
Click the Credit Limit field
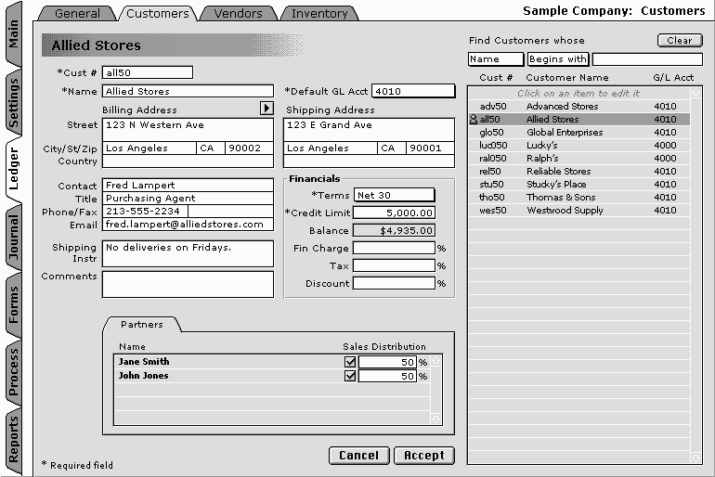(394, 213)
